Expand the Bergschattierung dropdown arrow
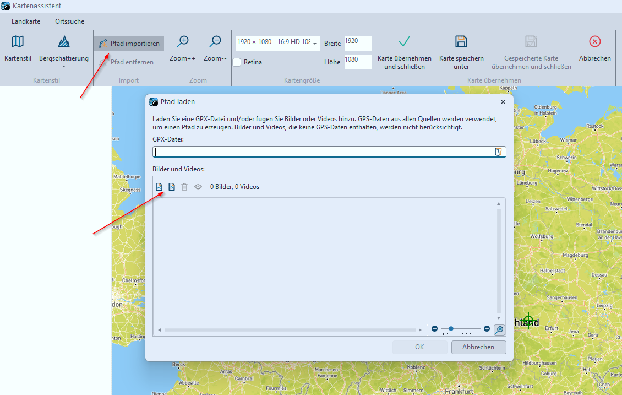 63,66
